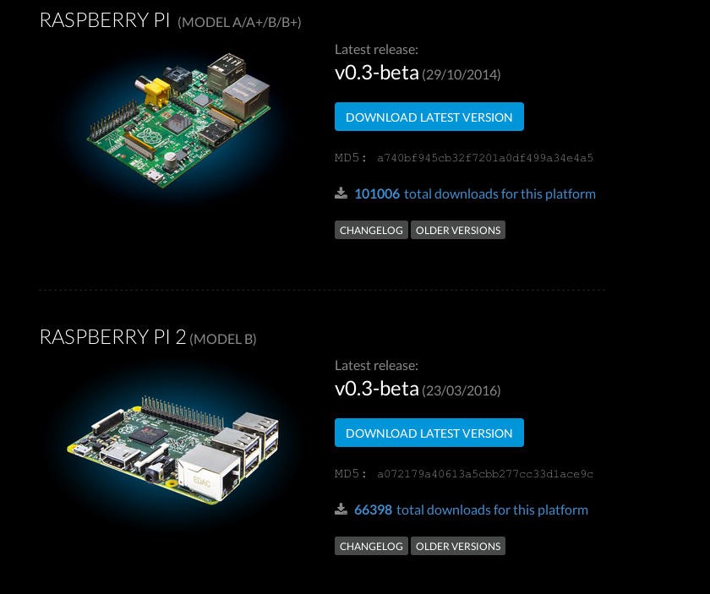Click the (MODEL A/A+/B/B+) subtitle
The height and width of the screenshot is (594, 710).
(239, 22)
